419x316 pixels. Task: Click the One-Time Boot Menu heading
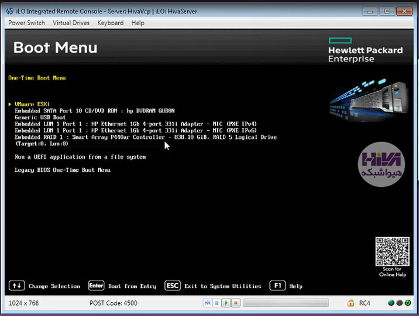pyautogui.click(x=37, y=78)
